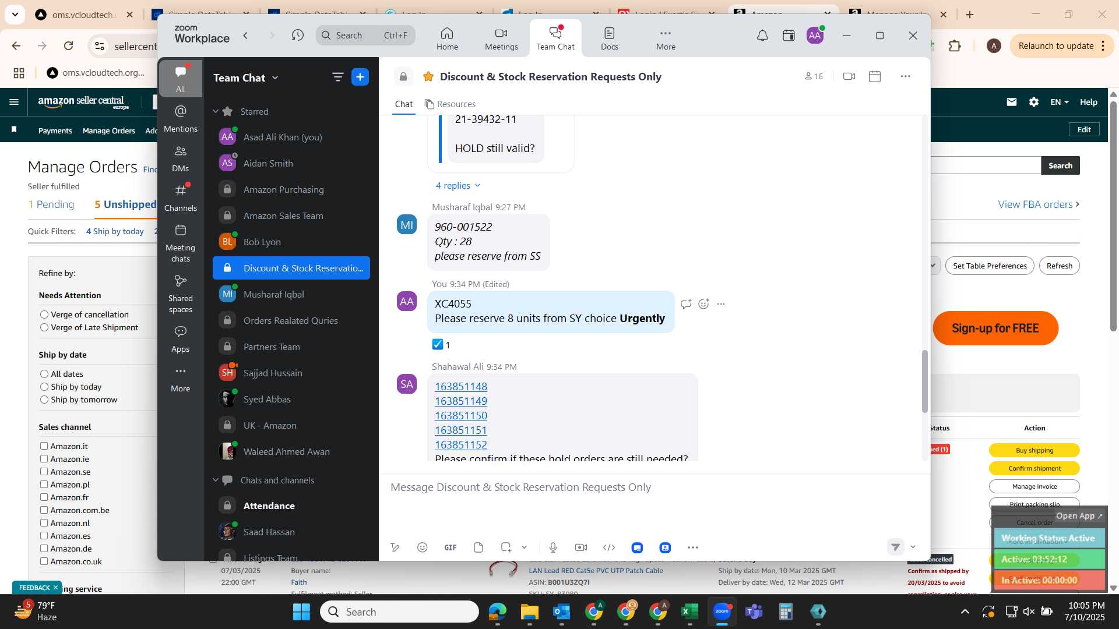Open Zoom history clock icon
This screenshot has height=629, width=1119.
point(298,36)
